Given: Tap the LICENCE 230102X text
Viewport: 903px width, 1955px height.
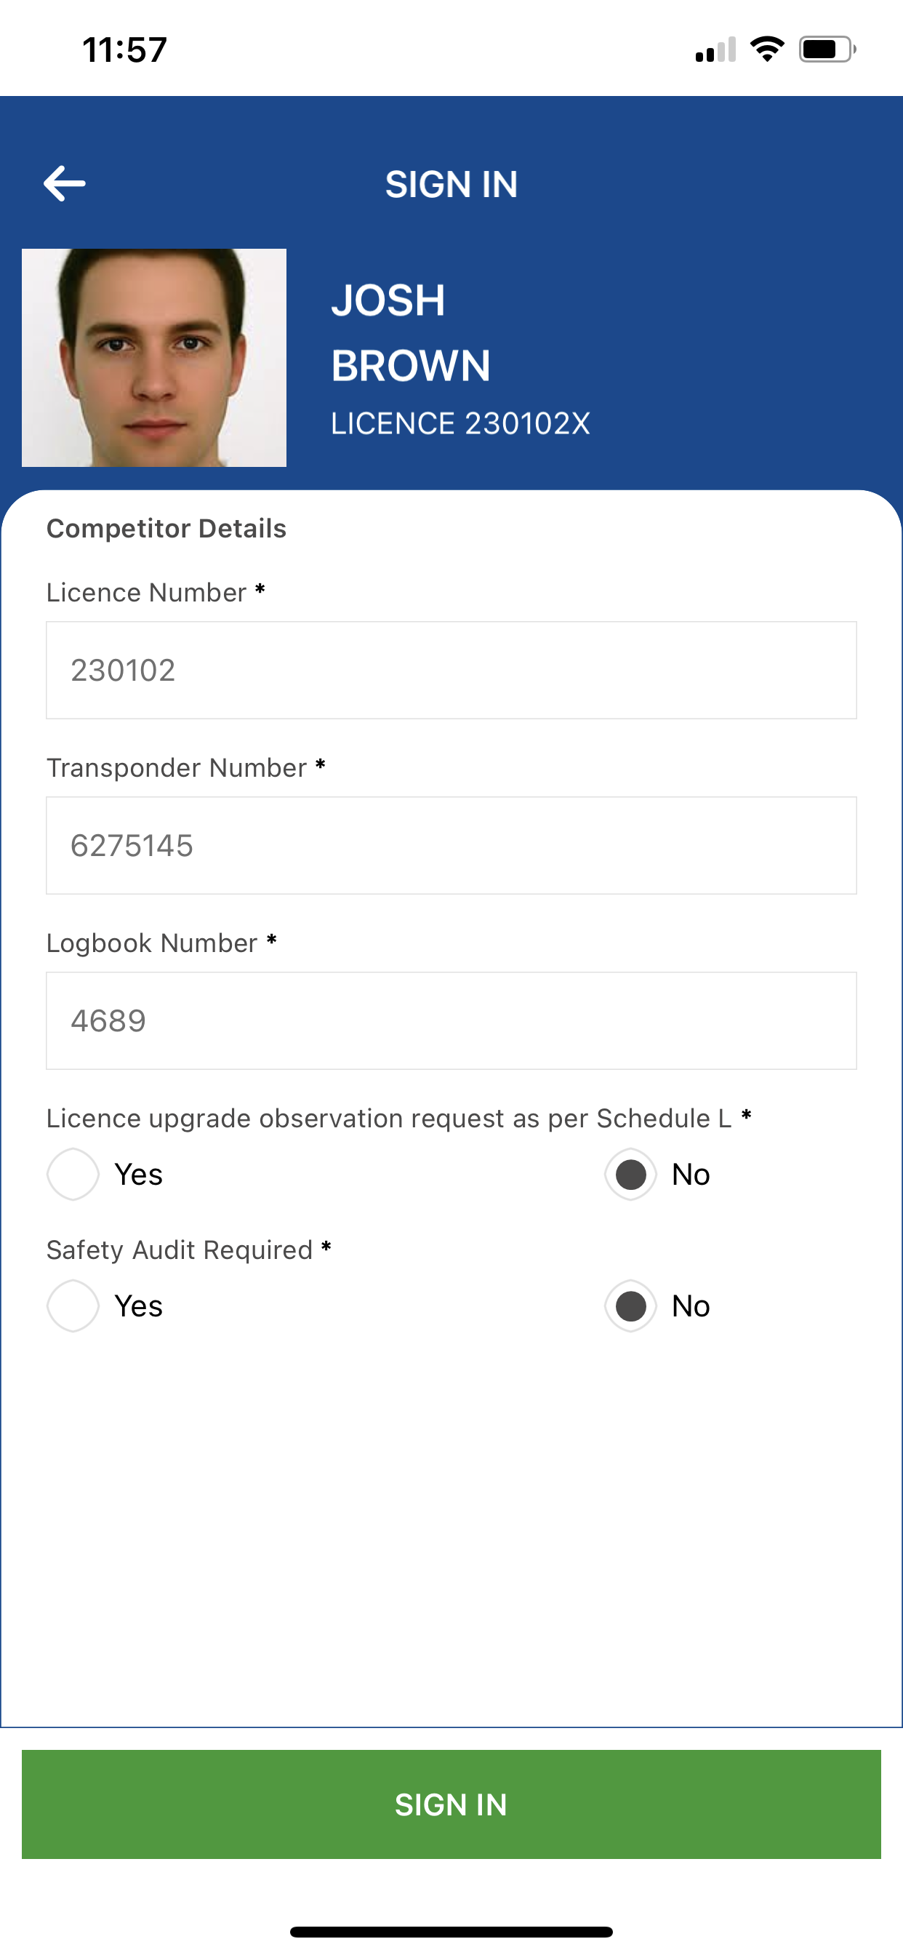Looking at the screenshot, I should pyautogui.click(x=459, y=423).
